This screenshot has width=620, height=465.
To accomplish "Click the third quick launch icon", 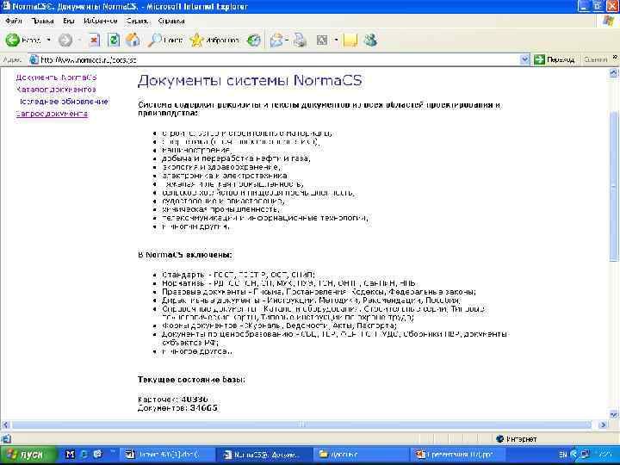I will 97,455.
